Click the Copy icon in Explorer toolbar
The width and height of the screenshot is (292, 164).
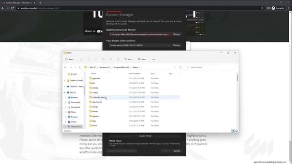point(89,59)
